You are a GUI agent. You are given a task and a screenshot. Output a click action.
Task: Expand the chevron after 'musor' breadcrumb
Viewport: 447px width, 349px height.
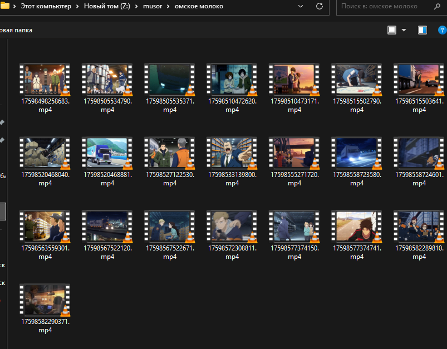pos(168,6)
